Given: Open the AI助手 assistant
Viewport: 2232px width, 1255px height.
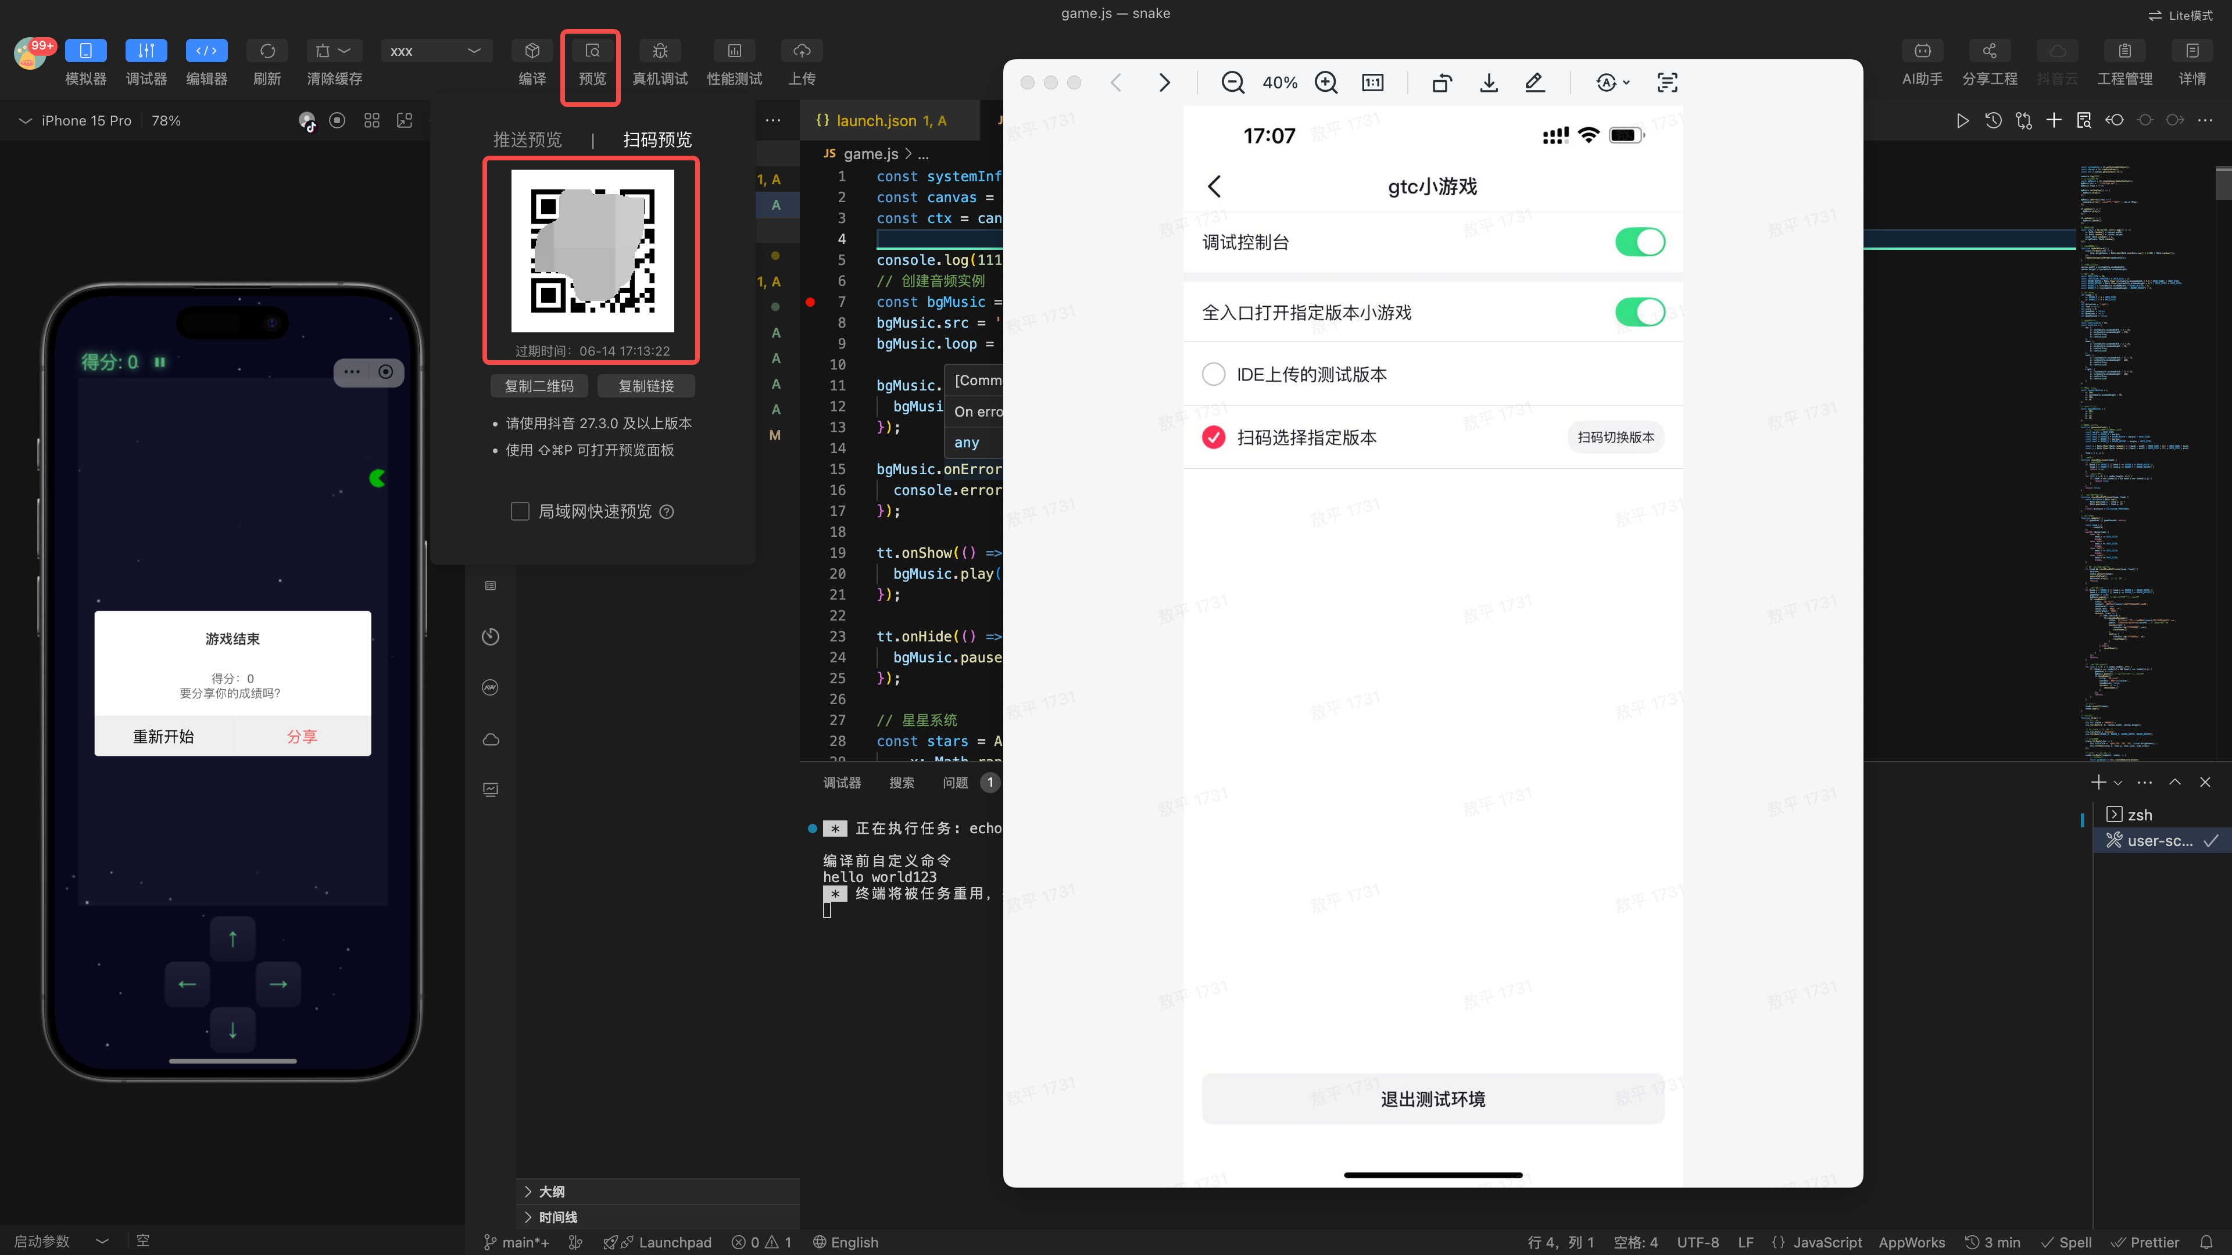Looking at the screenshot, I should 1922,51.
